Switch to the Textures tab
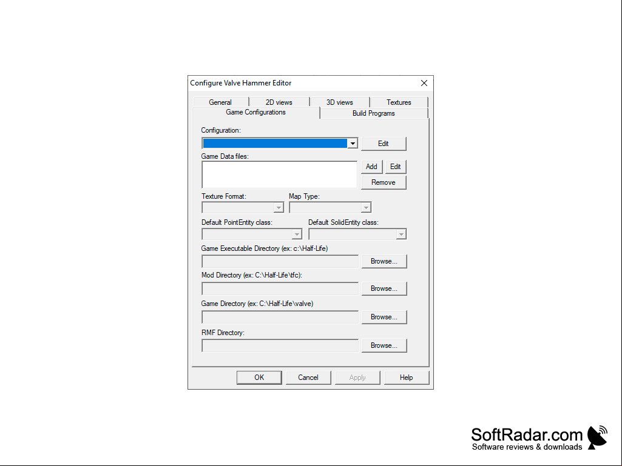This screenshot has height=466, width=622. point(399,102)
